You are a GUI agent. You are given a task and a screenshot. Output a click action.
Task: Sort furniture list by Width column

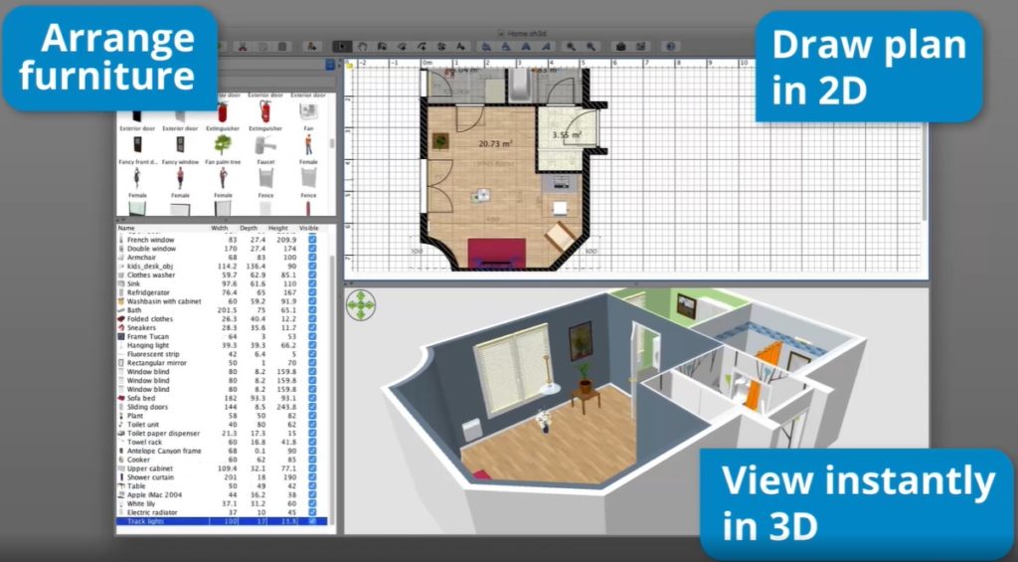[220, 228]
